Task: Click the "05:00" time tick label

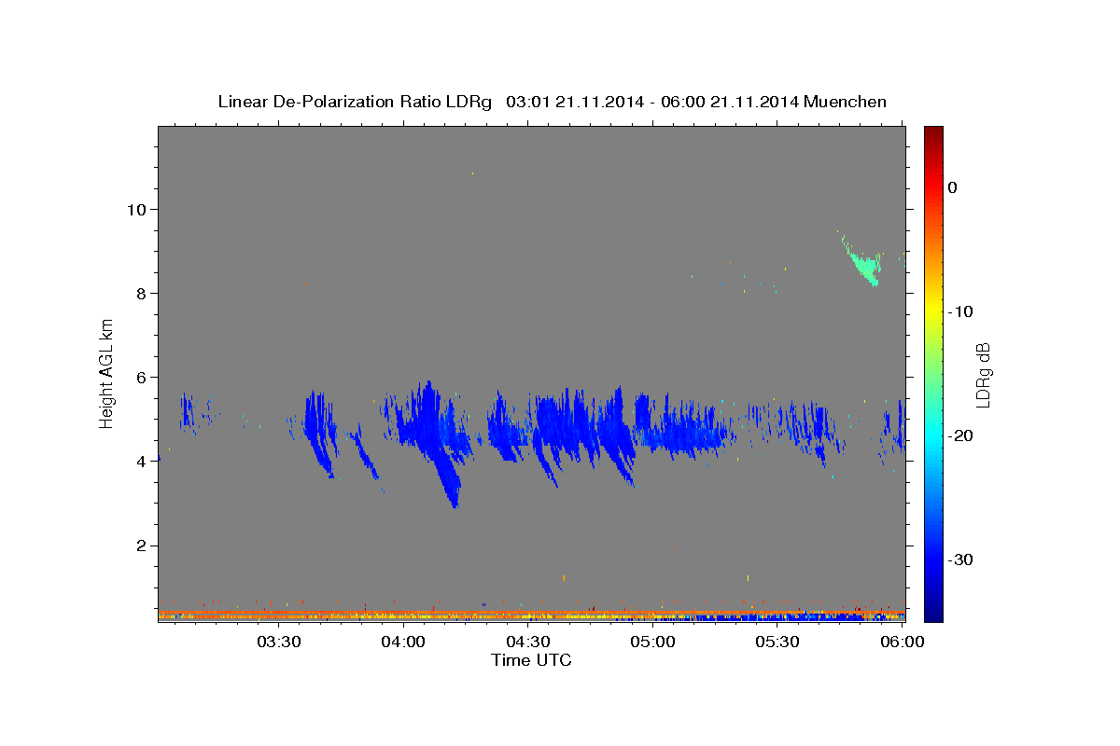Action: (653, 642)
